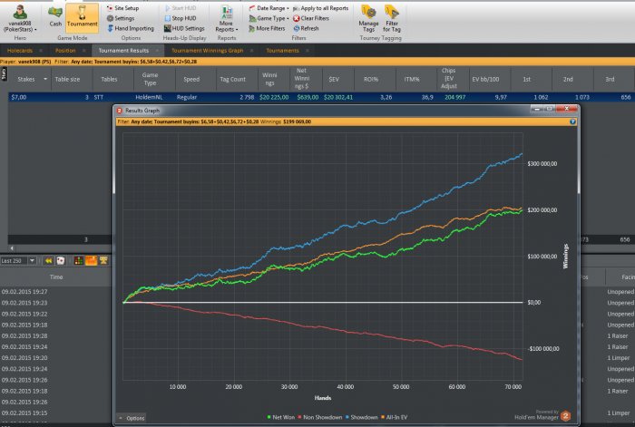
Task: Click the Stop HUD button
Action: (181, 17)
